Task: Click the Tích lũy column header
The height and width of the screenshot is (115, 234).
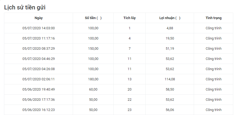Action: click(129, 18)
